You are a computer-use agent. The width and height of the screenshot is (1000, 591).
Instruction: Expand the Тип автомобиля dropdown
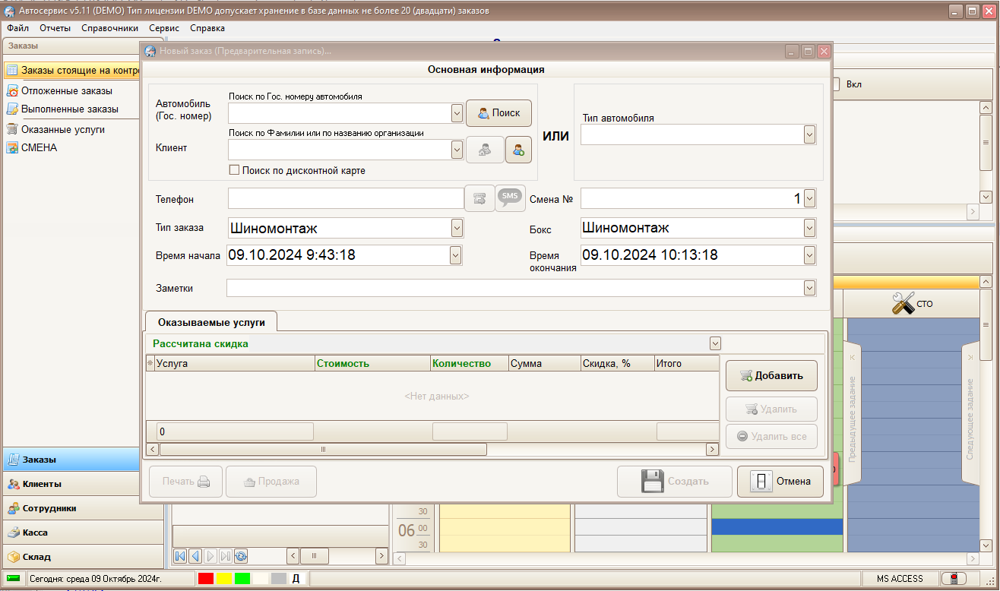click(809, 134)
